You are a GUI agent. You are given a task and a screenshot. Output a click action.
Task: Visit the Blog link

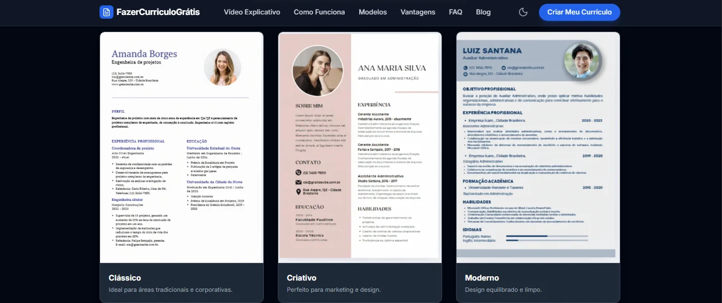click(x=483, y=12)
